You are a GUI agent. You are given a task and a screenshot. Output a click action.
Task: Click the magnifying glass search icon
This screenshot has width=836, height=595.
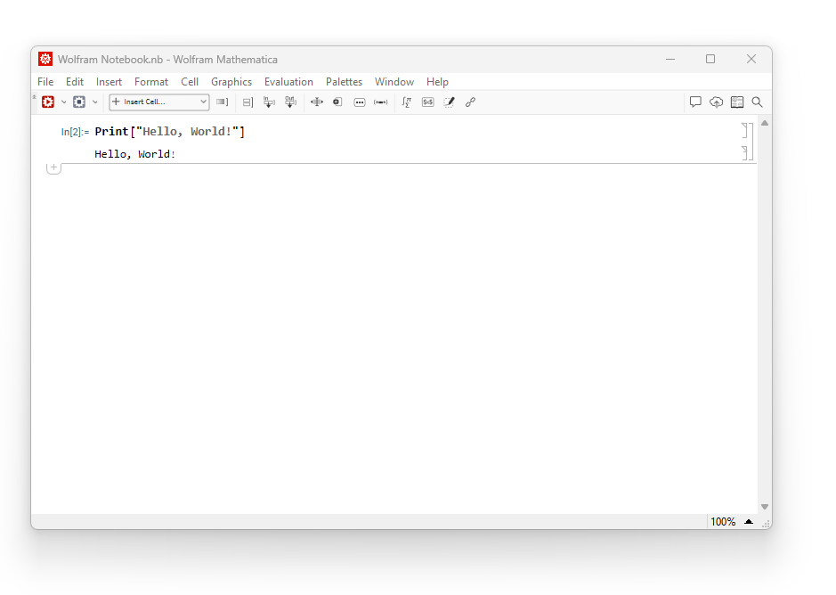pos(757,102)
